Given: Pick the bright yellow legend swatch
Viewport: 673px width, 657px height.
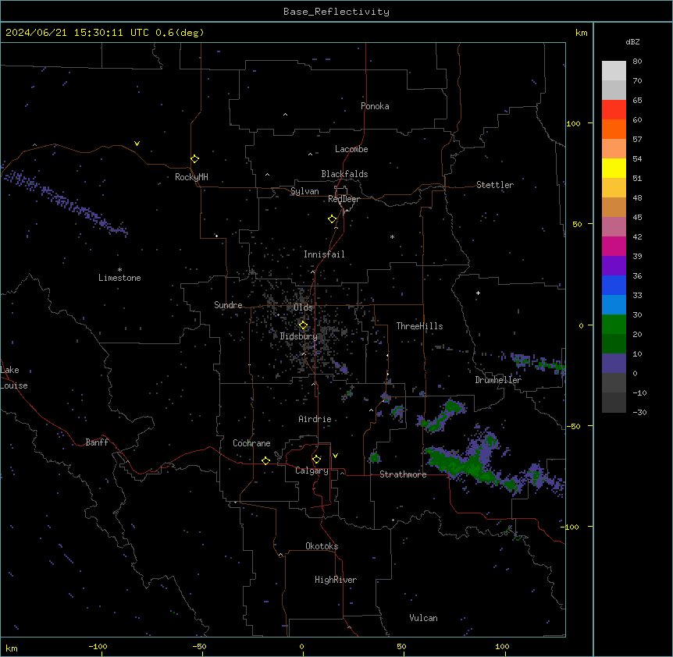Looking at the screenshot, I should 614,168.
